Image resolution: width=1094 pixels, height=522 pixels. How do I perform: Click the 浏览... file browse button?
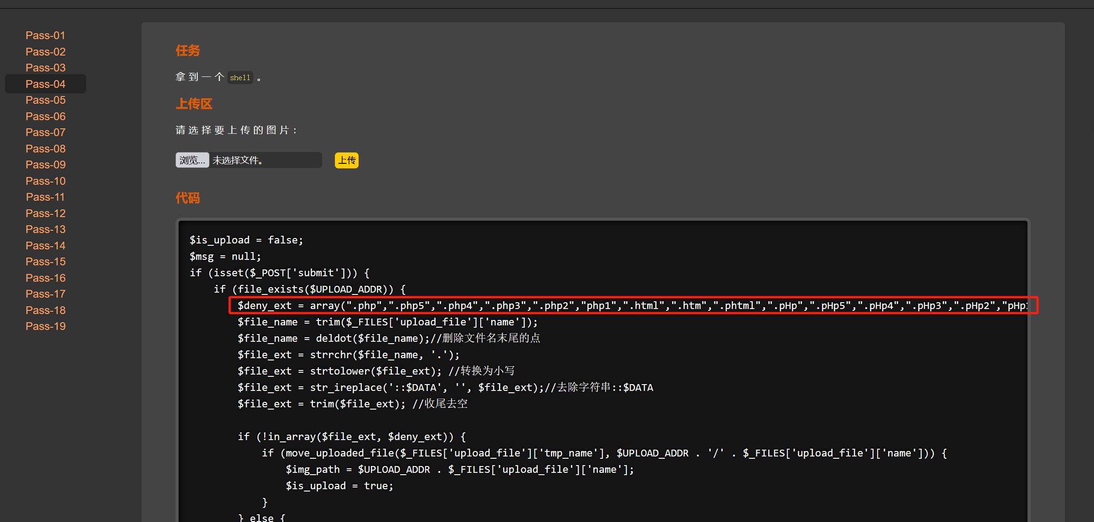click(x=192, y=160)
